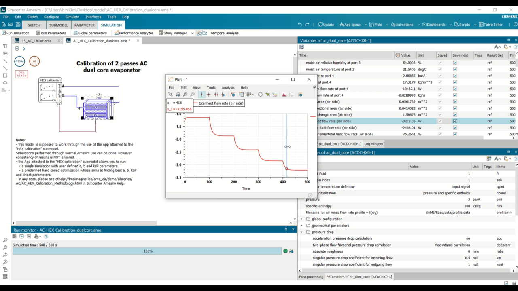Expand the global configuration folder
Viewport: 518px width, 291px height.
click(301, 219)
